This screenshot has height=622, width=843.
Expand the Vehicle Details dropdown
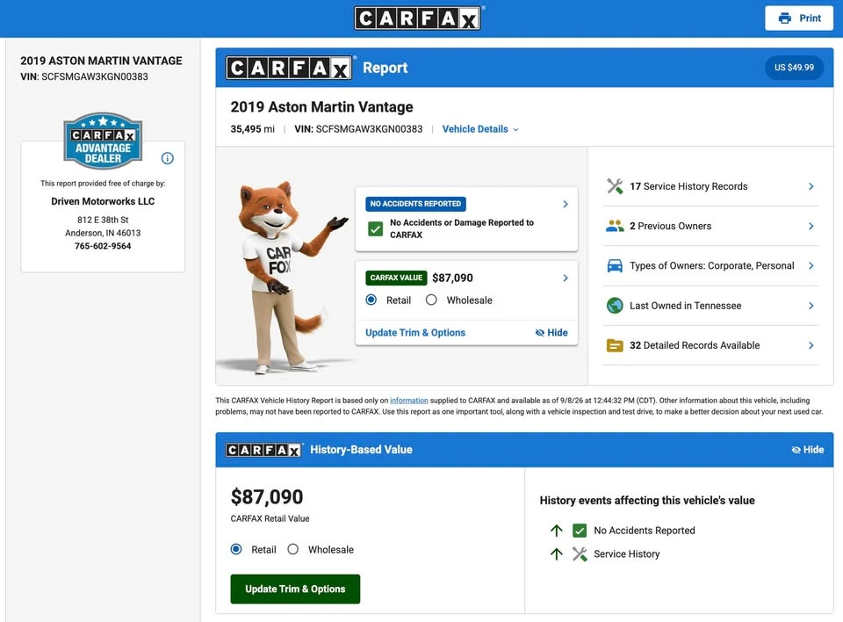tap(480, 129)
